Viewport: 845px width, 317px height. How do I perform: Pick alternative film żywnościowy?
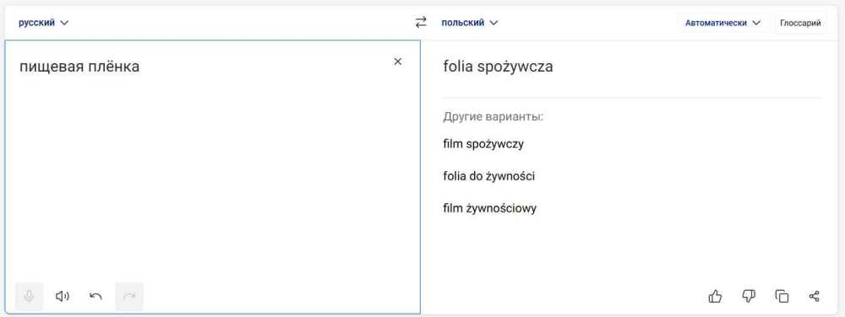pyautogui.click(x=490, y=208)
